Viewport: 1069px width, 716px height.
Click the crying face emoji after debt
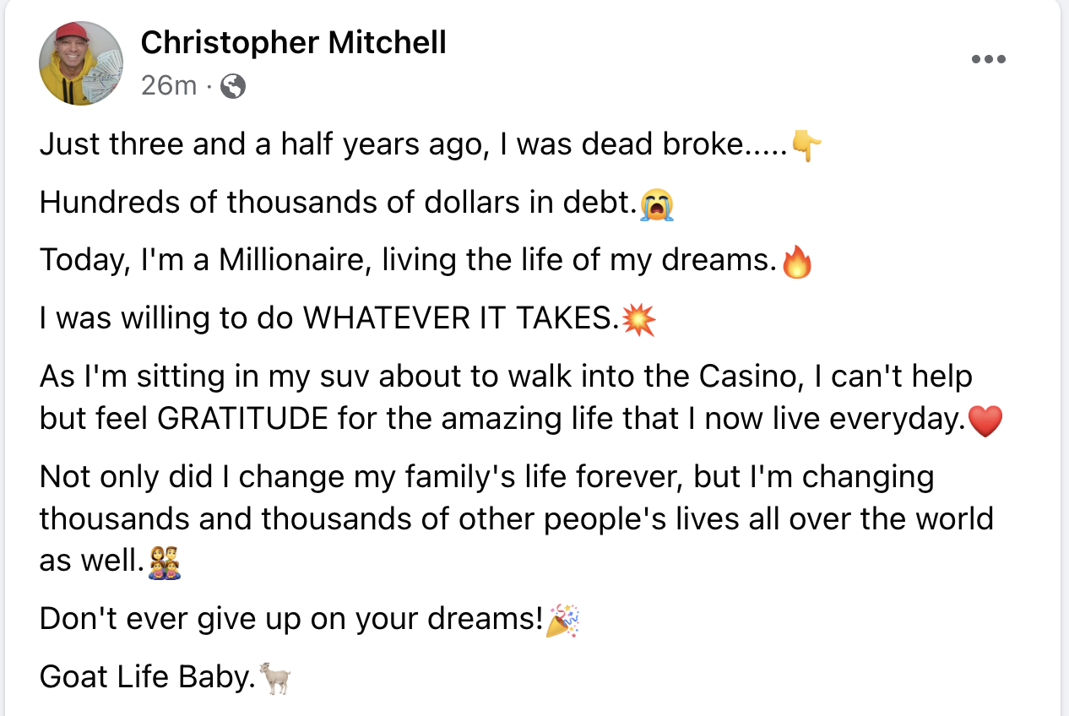(x=657, y=204)
